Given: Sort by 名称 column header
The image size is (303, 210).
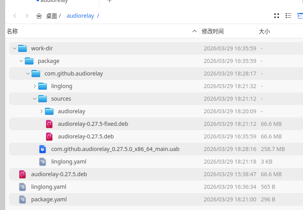Looking at the screenshot, I should click(102, 31).
